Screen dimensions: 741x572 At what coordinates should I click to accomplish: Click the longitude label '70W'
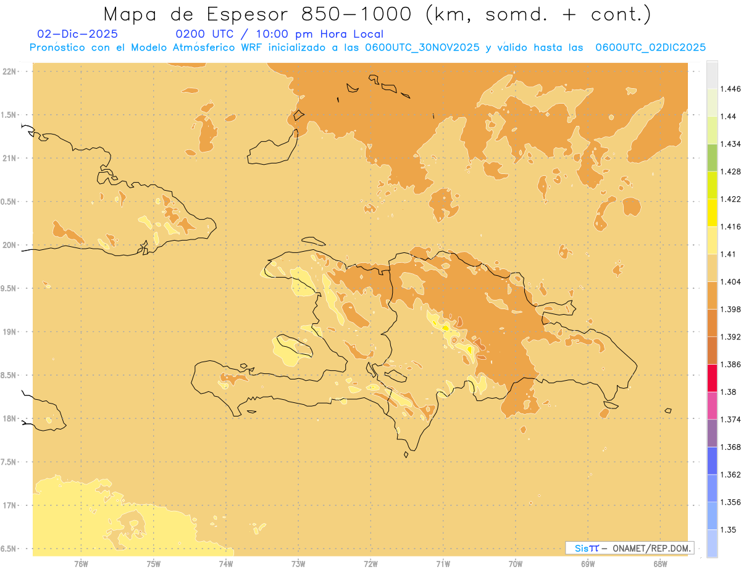(x=516, y=563)
